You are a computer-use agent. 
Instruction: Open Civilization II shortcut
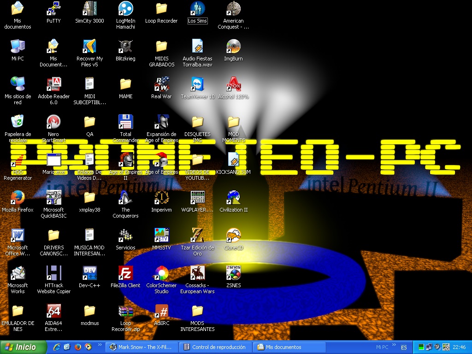tap(233, 202)
